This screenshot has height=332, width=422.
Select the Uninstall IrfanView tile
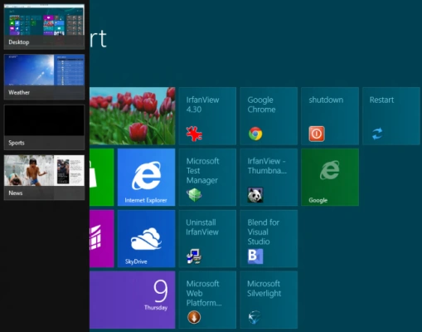coord(207,238)
